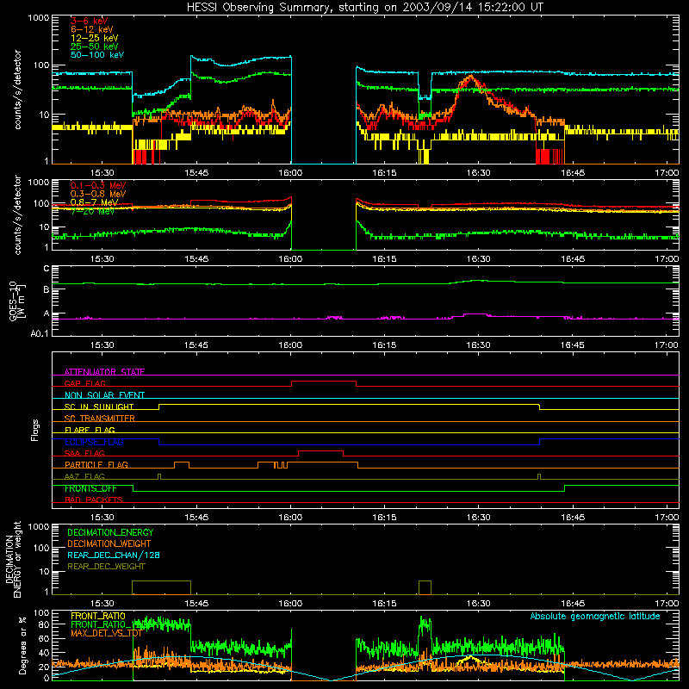Click the 3-6 keV flare peak near 16:29
Image resolution: width=689 pixels, height=689 pixels.
pos(470,78)
